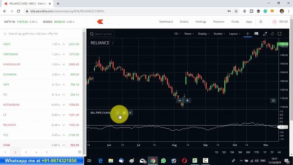The height and width of the screenshot is (165, 293).
Task: Pop out chart with share icon
Action: [x=280, y=33]
